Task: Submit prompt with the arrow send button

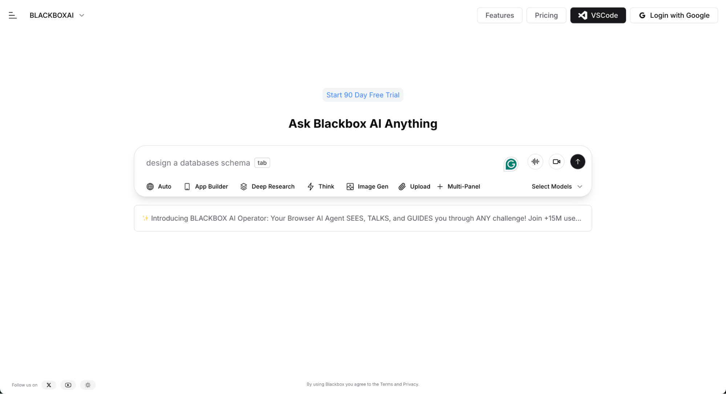Action: [577, 161]
